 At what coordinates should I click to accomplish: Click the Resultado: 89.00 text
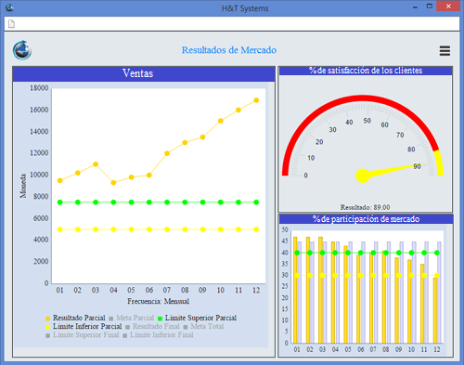click(365, 207)
